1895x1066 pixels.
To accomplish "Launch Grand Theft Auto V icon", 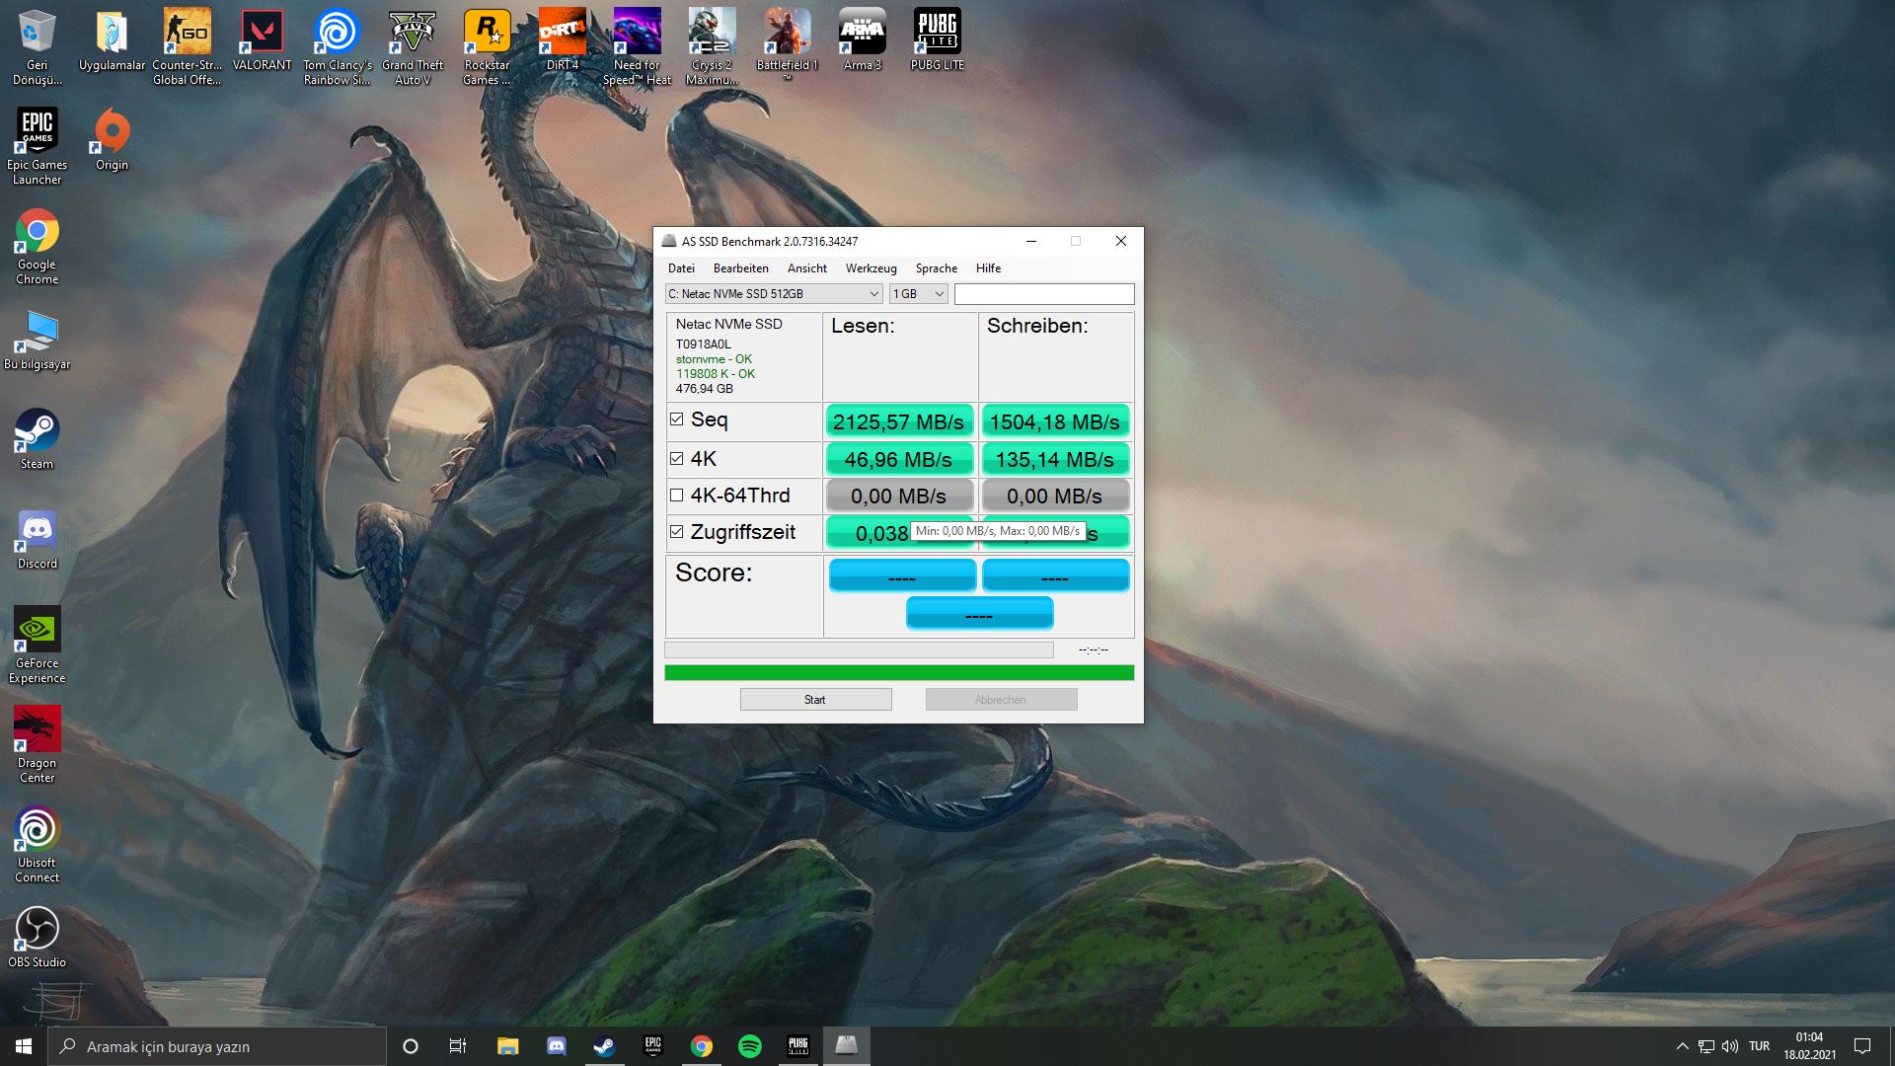I will point(413,46).
